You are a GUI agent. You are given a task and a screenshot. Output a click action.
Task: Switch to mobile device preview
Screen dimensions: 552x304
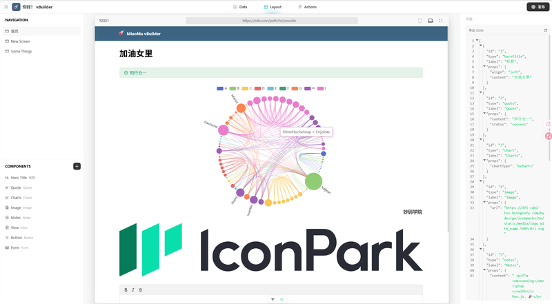420,21
